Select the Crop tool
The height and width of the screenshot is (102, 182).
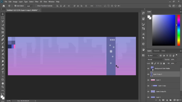pyautogui.click(x=3, y=29)
